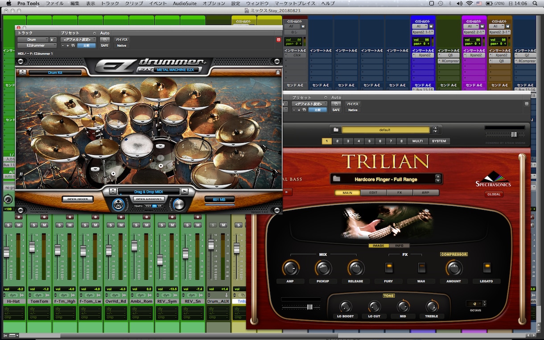The image size is (544, 340).
Task: Toggle the FURY effect switch in Trilian
Action: [x=388, y=268]
